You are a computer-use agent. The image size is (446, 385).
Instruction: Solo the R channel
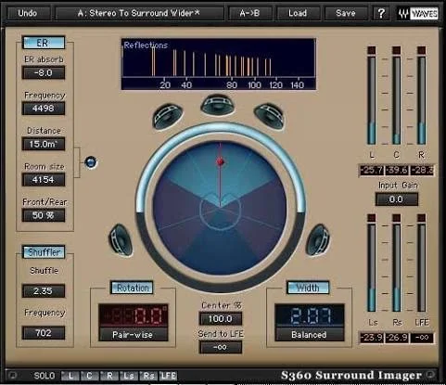(x=109, y=376)
